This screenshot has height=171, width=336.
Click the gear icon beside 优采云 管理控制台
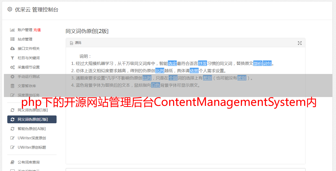(x=10, y=9)
